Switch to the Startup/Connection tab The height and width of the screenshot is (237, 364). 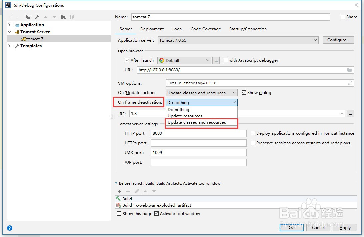pyautogui.click(x=248, y=29)
